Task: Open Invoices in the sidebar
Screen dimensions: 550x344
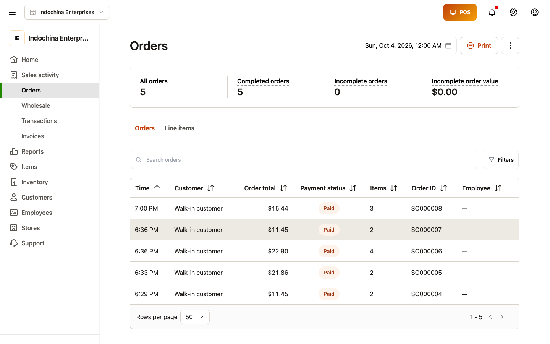Action: [50, 136]
